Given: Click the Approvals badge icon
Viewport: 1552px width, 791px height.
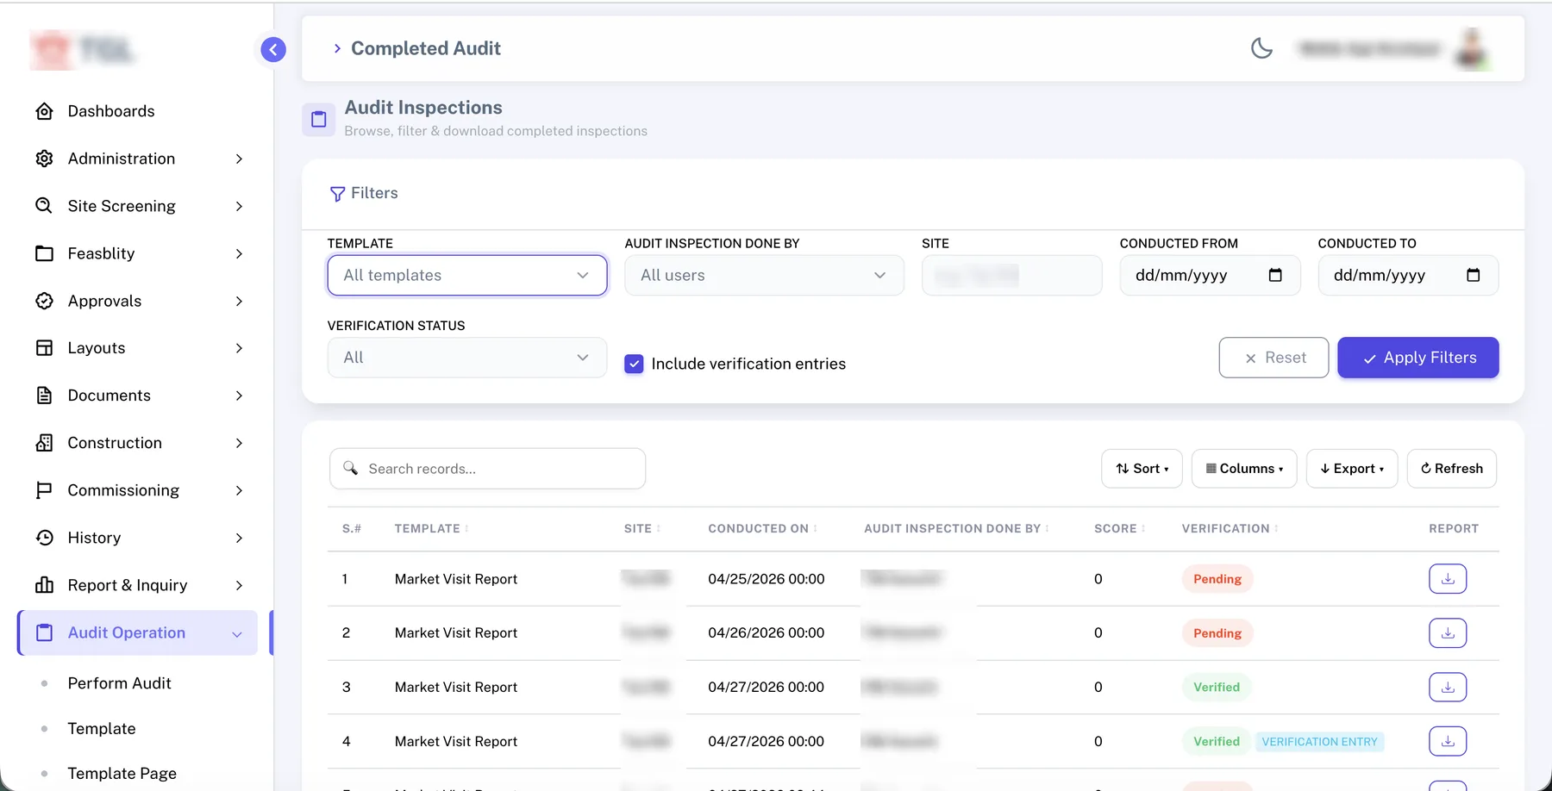Looking at the screenshot, I should click(44, 301).
